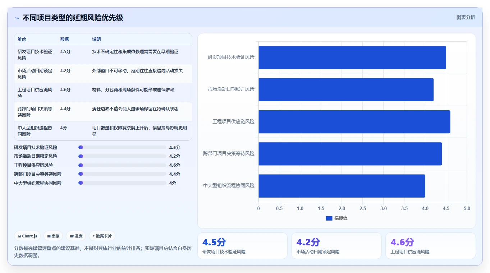The image size is (490, 273).
Task: Click the 进度 tag chip
Action: (x=76, y=236)
